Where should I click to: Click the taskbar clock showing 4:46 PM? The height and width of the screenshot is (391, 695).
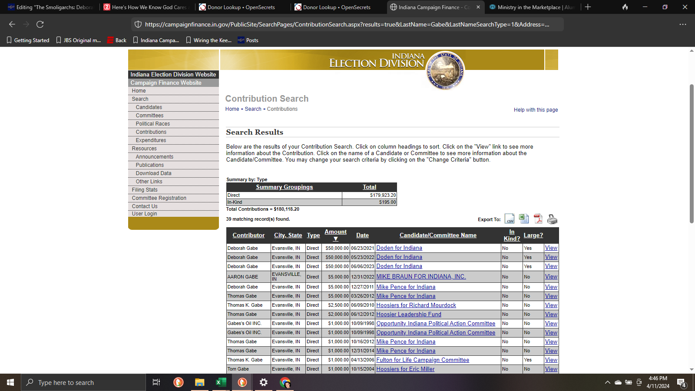tap(658, 382)
